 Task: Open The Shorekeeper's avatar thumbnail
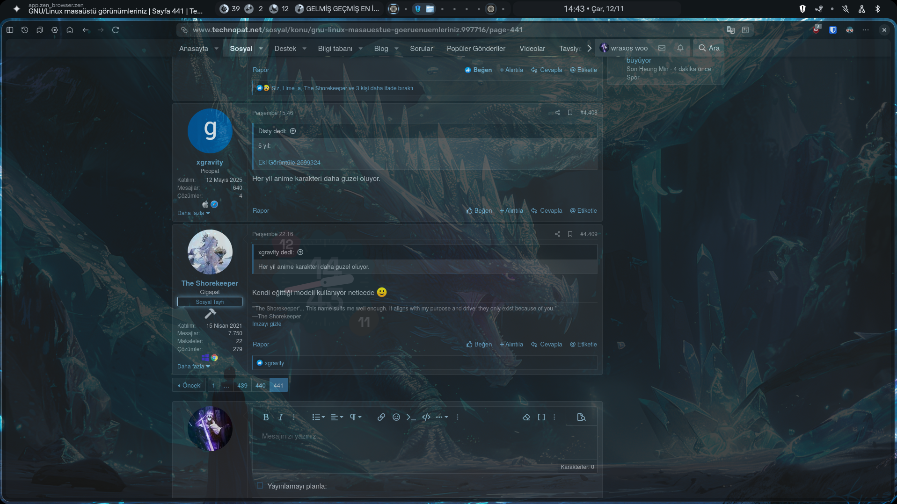tap(210, 252)
